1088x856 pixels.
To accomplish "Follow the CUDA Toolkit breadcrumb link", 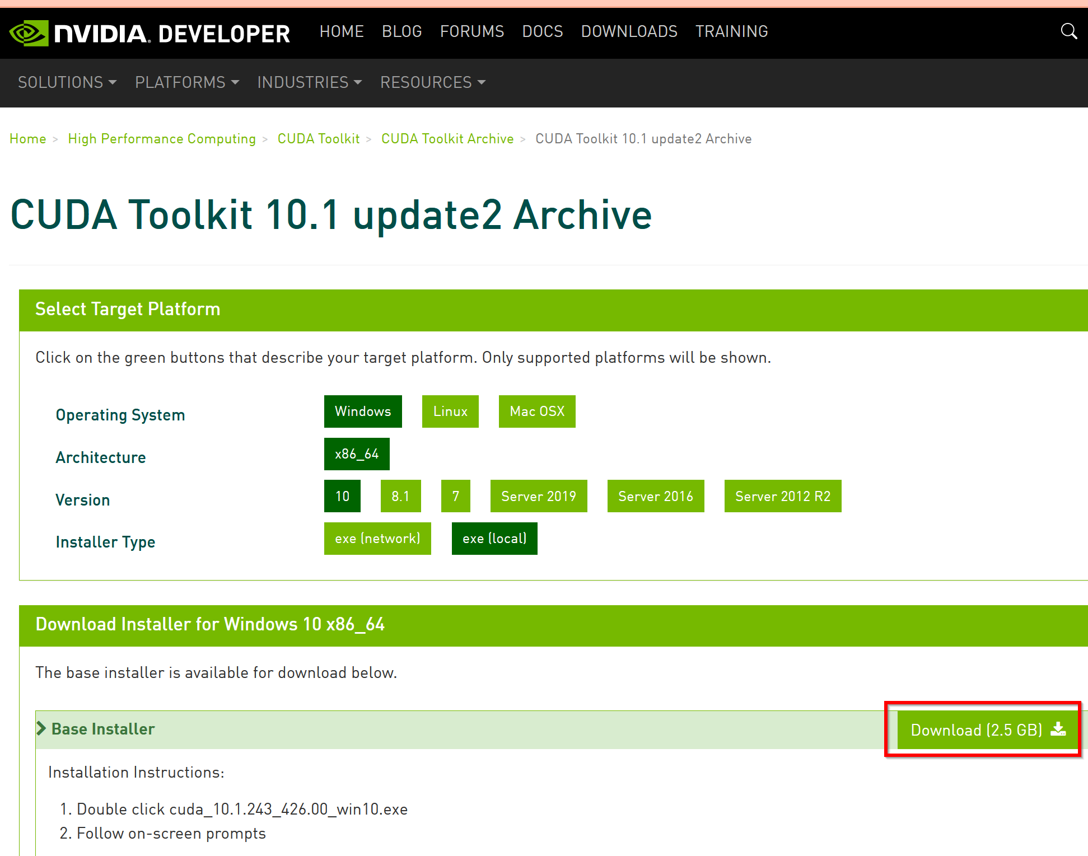I will (319, 139).
